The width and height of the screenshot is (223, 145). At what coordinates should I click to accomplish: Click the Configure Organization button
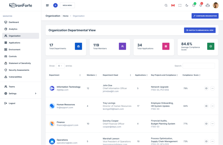pyautogui.click(x=205, y=16)
